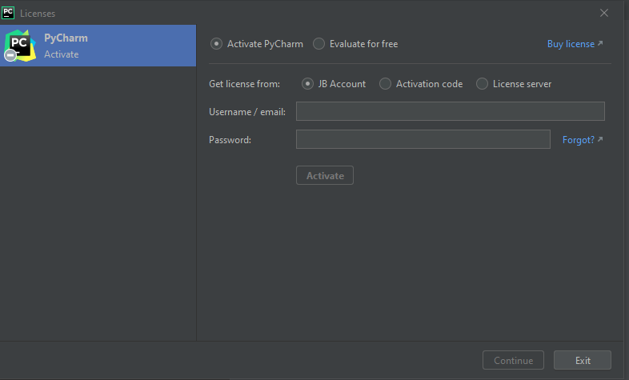This screenshot has width=629, height=380.
Task: Click the large PyCharm product logo in the sidebar
Action: (x=19, y=45)
